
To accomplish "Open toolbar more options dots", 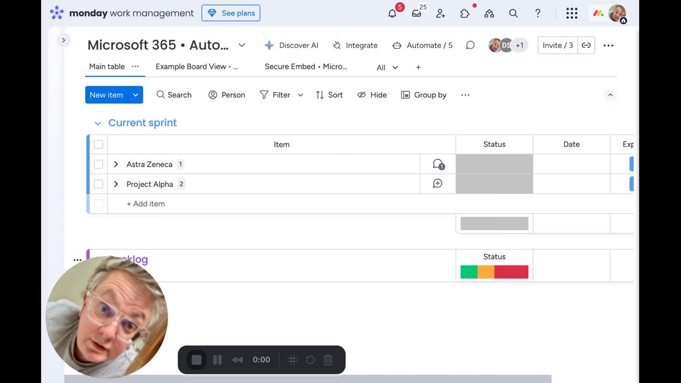I will (x=466, y=95).
